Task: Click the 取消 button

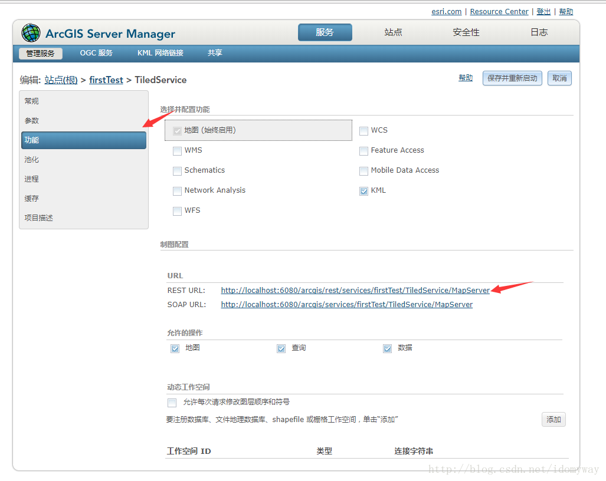Action: 559,78
